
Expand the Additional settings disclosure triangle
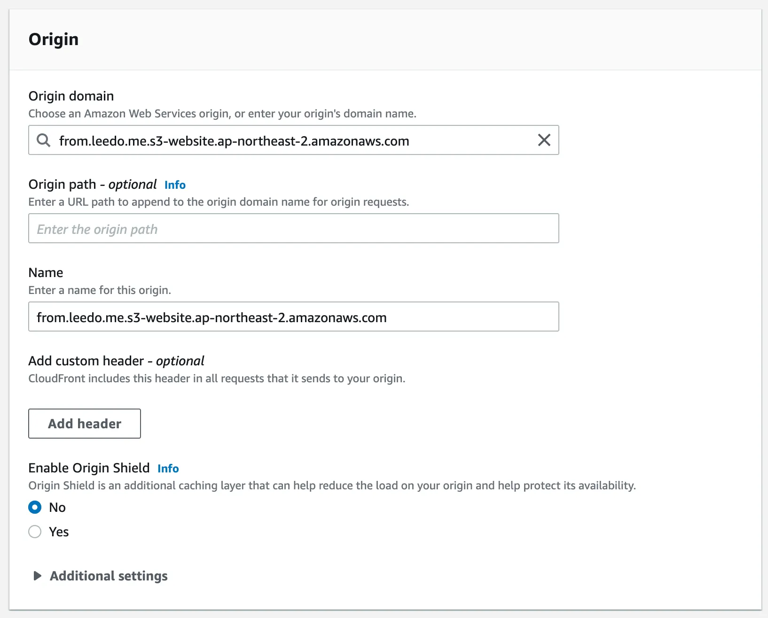tap(38, 576)
